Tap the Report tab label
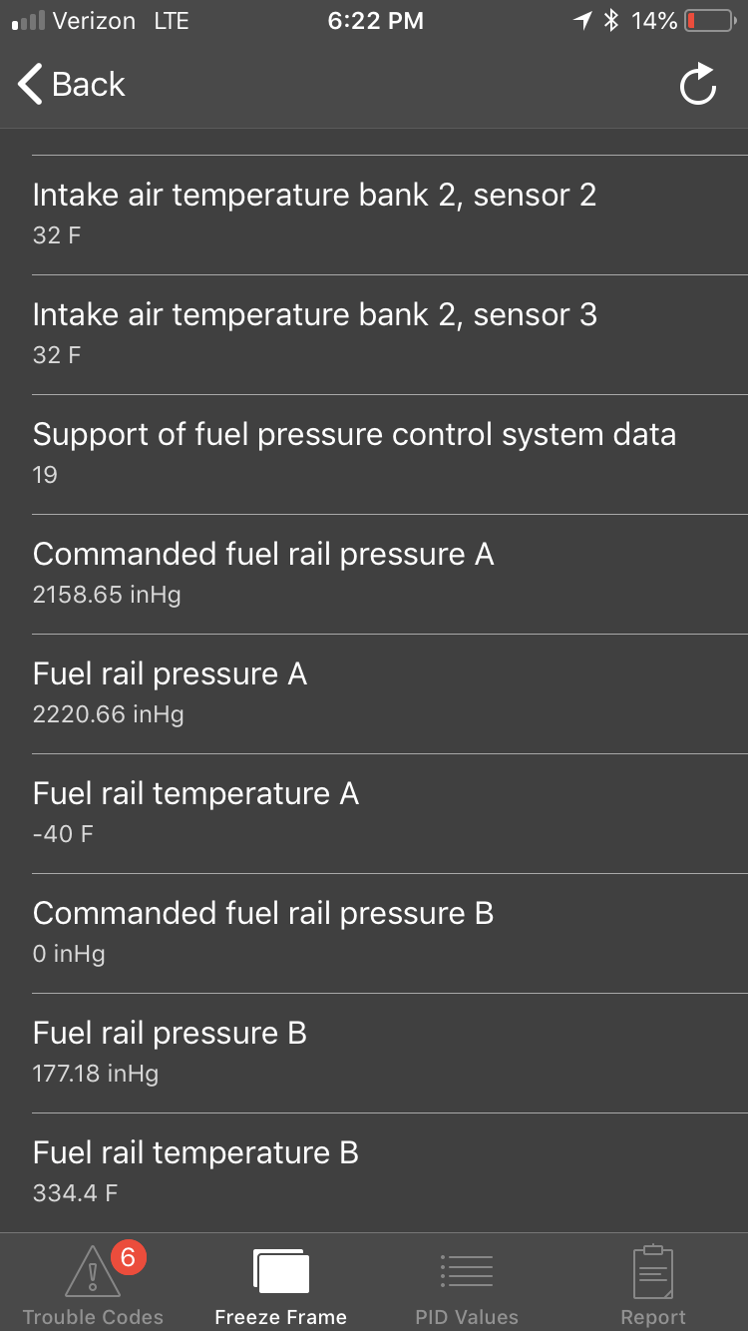Screen dimensions: 748x1331 pyautogui.click(x=653, y=1317)
